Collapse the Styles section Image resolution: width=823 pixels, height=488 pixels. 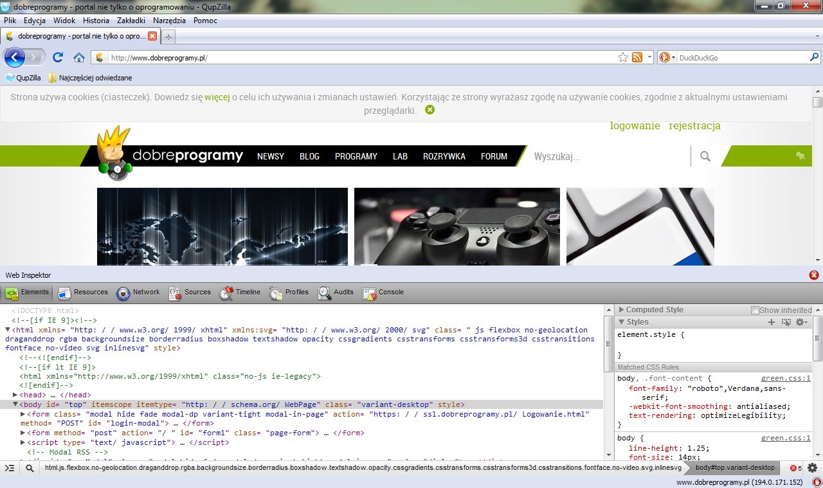[x=621, y=322]
